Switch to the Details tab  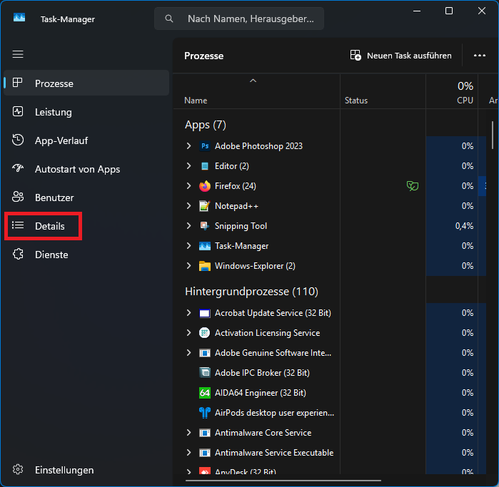[x=49, y=226]
